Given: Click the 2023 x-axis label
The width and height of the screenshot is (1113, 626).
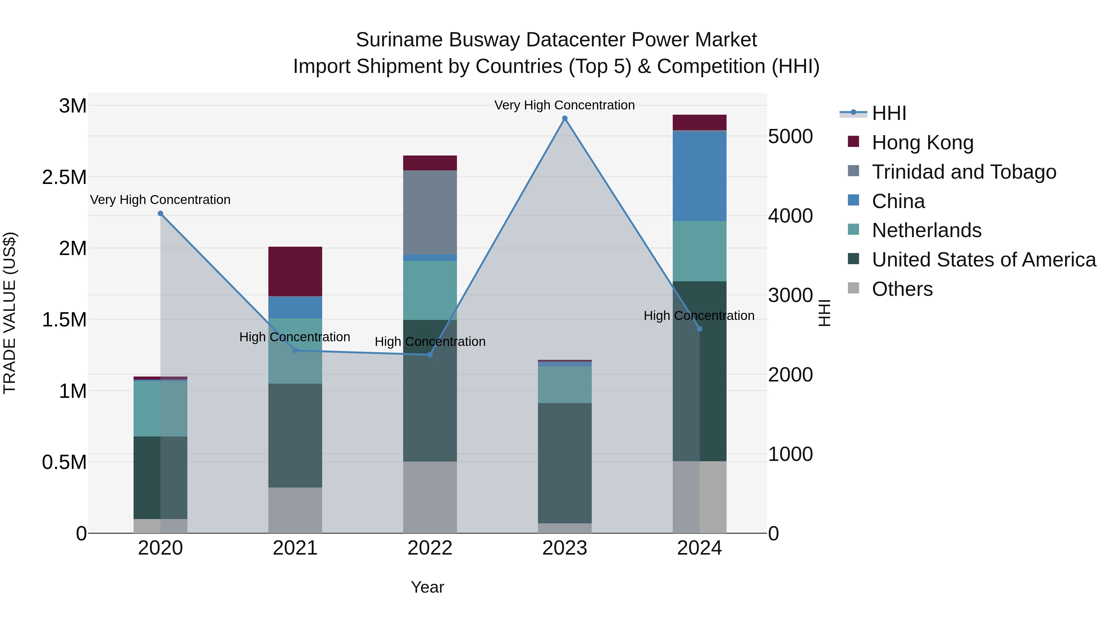Looking at the screenshot, I should tap(565, 548).
